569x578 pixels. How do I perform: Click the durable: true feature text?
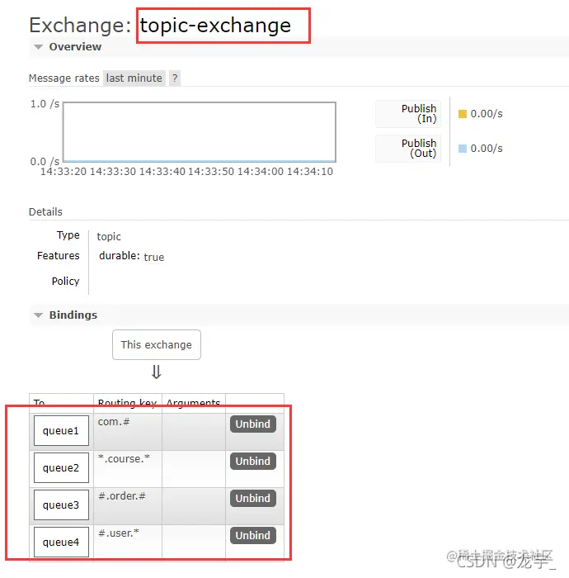click(131, 257)
